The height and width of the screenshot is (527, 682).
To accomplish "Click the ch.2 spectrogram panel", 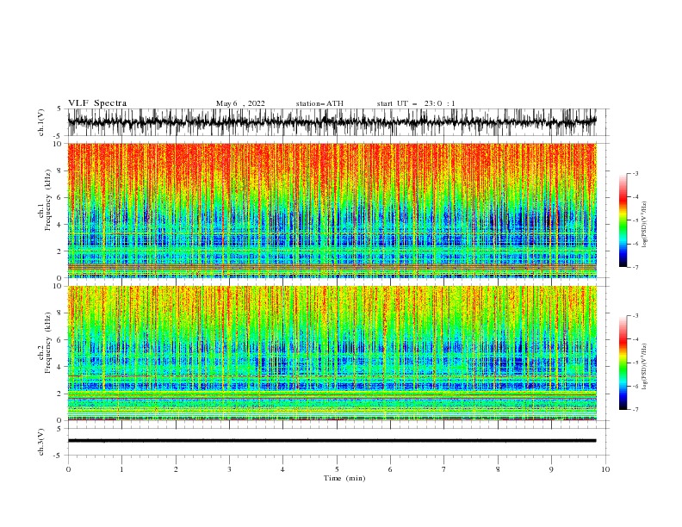I will coord(332,353).
